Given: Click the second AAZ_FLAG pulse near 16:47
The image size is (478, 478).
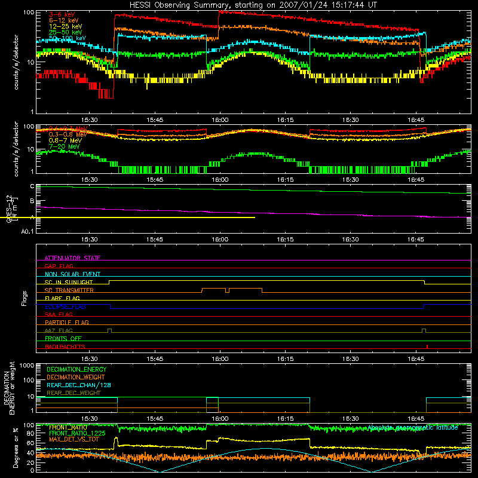Looking at the screenshot, I should coord(424,330).
